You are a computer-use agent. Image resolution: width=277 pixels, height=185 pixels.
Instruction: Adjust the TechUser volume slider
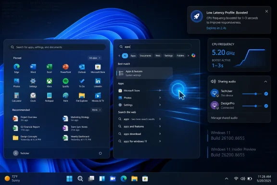252,94
